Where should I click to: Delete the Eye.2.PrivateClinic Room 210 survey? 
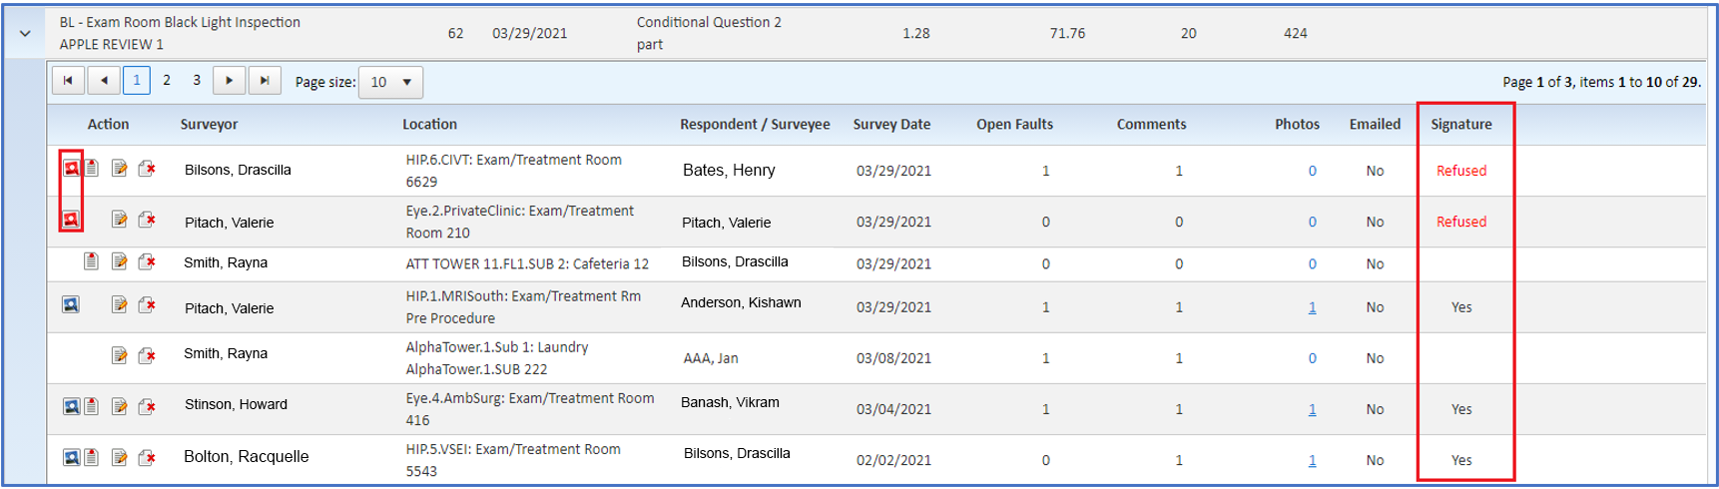(x=147, y=220)
